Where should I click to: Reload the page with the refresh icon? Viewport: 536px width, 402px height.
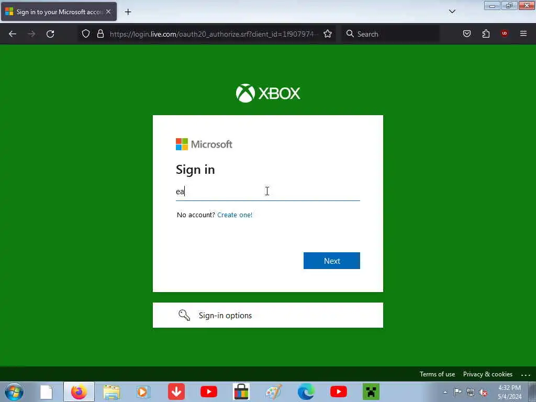(x=50, y=34)
